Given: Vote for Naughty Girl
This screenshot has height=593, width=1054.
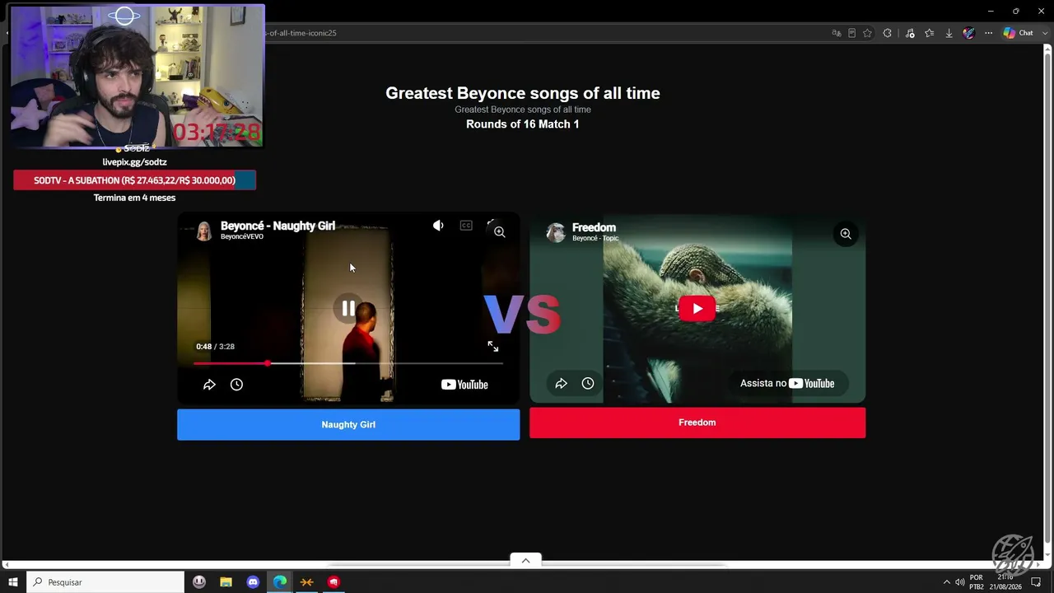Looking at the screenshot, I should 348,424.
